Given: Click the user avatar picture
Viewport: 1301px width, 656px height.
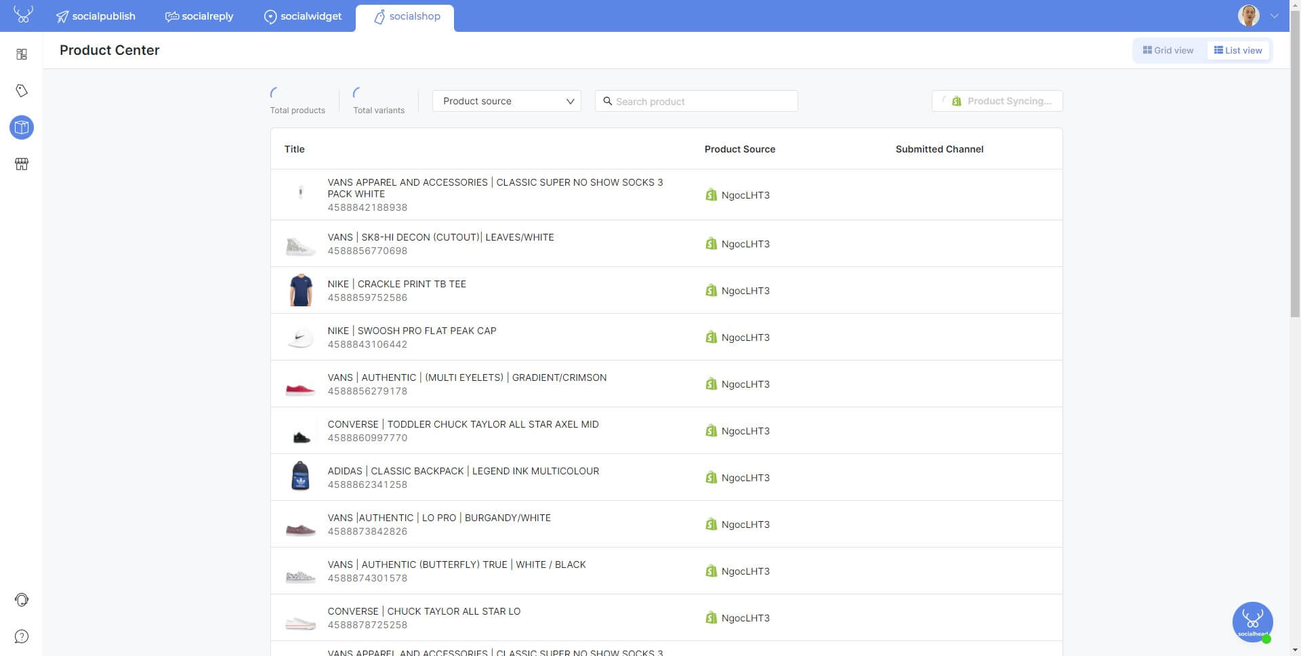Looking at the screenshot, I should [x=1248, y=16].
